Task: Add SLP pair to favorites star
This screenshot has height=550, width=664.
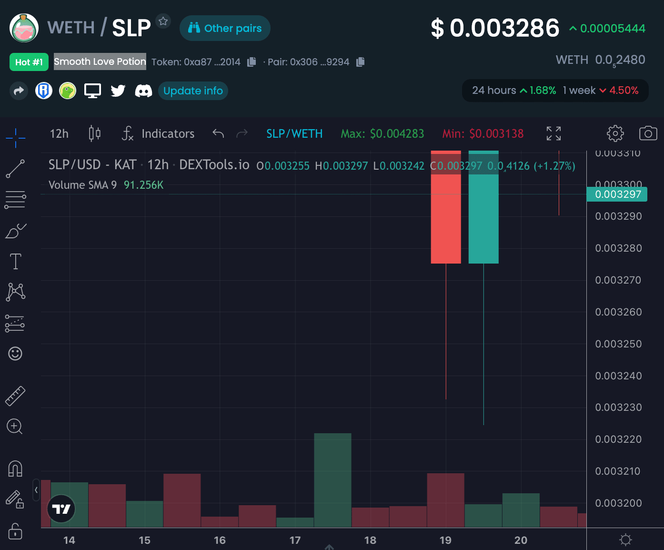Action: [163, 21]
